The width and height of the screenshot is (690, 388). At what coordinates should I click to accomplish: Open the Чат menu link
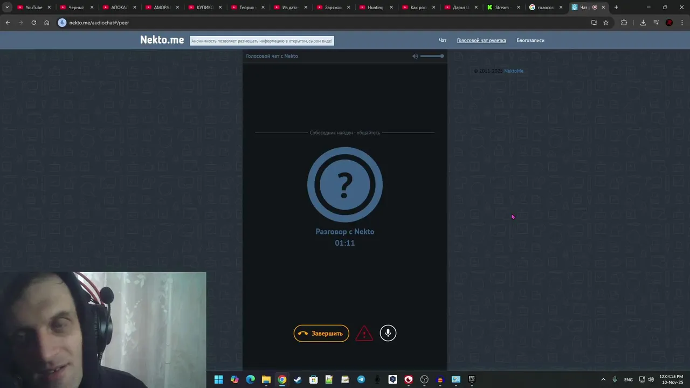[x=443, y=40]
